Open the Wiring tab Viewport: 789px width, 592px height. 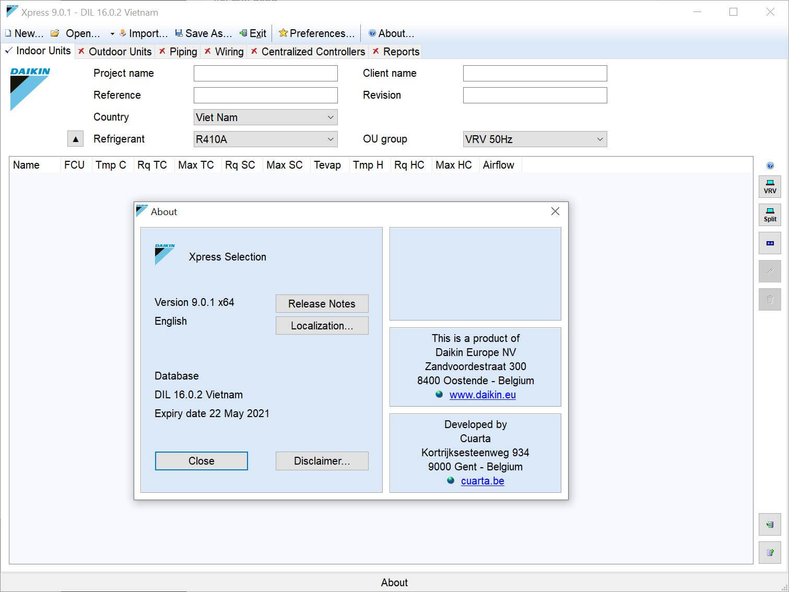coord(224,52)
